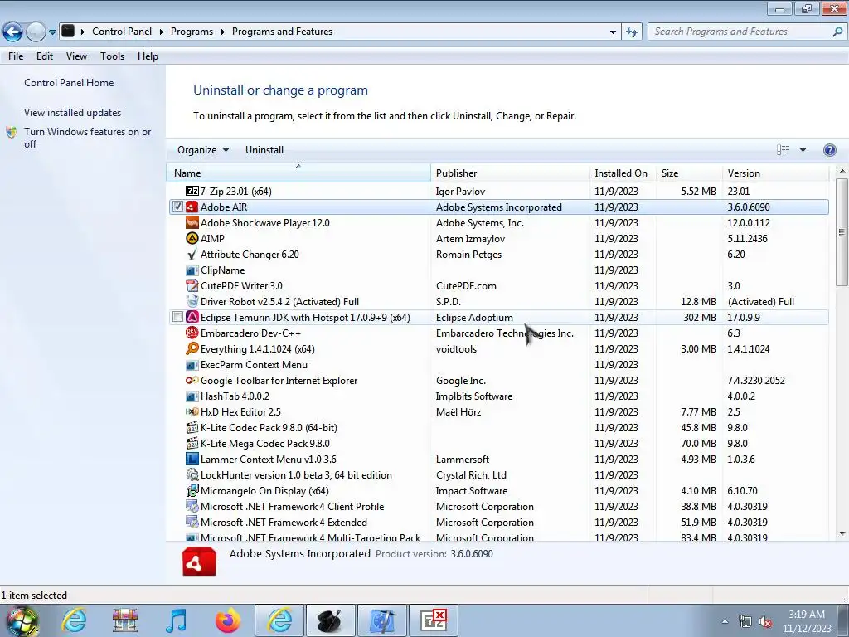
Task: Go to Control Panel Home
Action: pos(69,83)
